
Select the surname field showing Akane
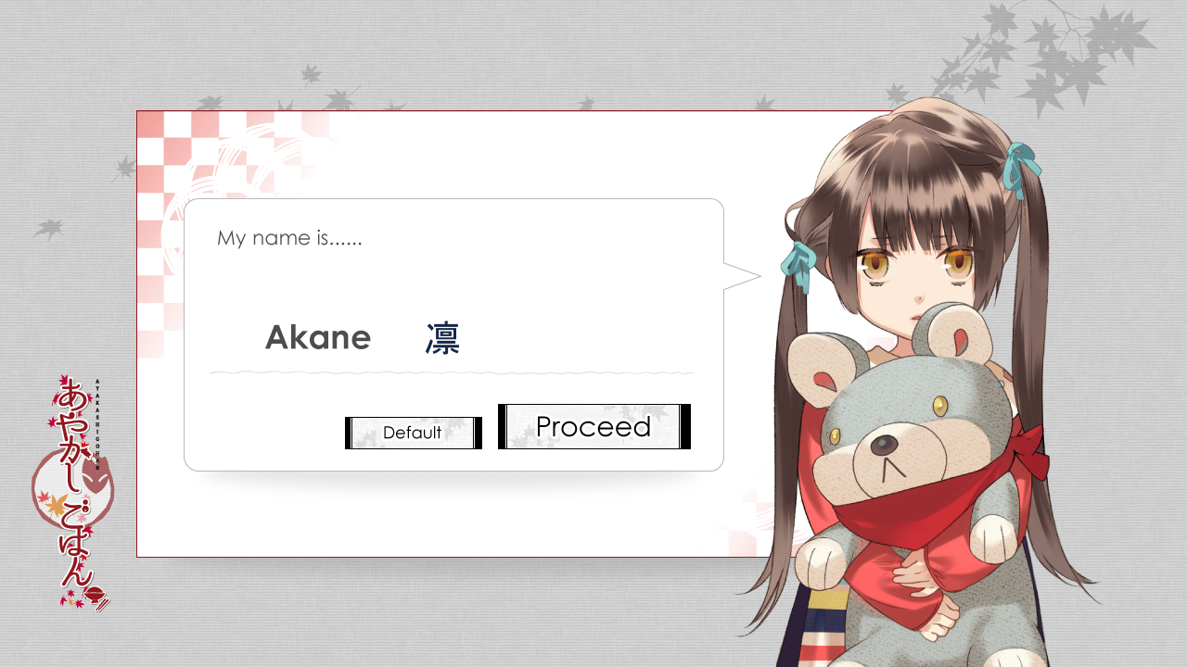[318, 338]
